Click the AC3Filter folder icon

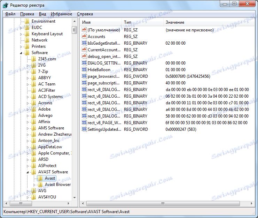click(33, 90)
